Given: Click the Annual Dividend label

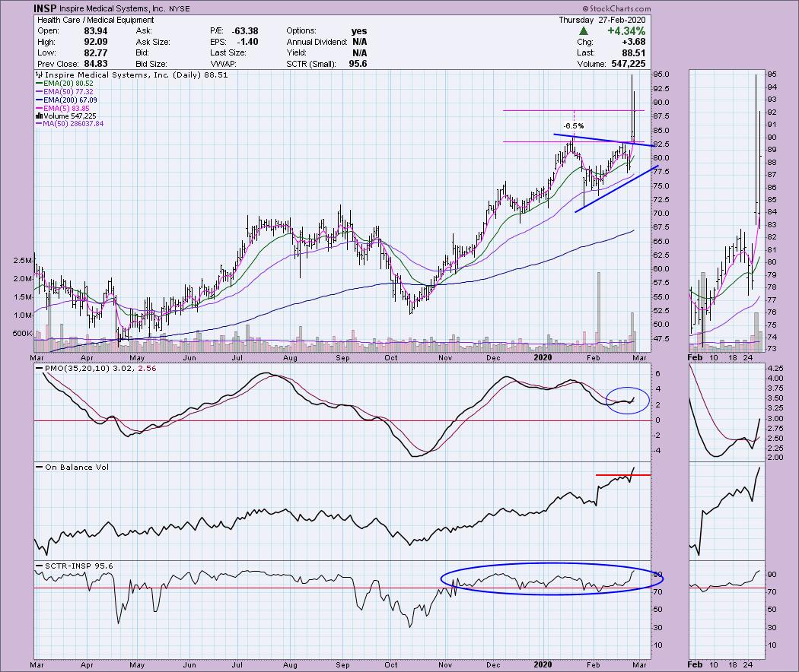Looking at the screenshot, I should pos(317,43).
